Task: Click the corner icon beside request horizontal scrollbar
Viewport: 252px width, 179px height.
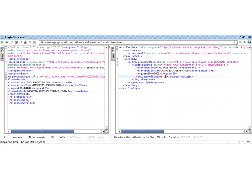Action: (106, 131)
